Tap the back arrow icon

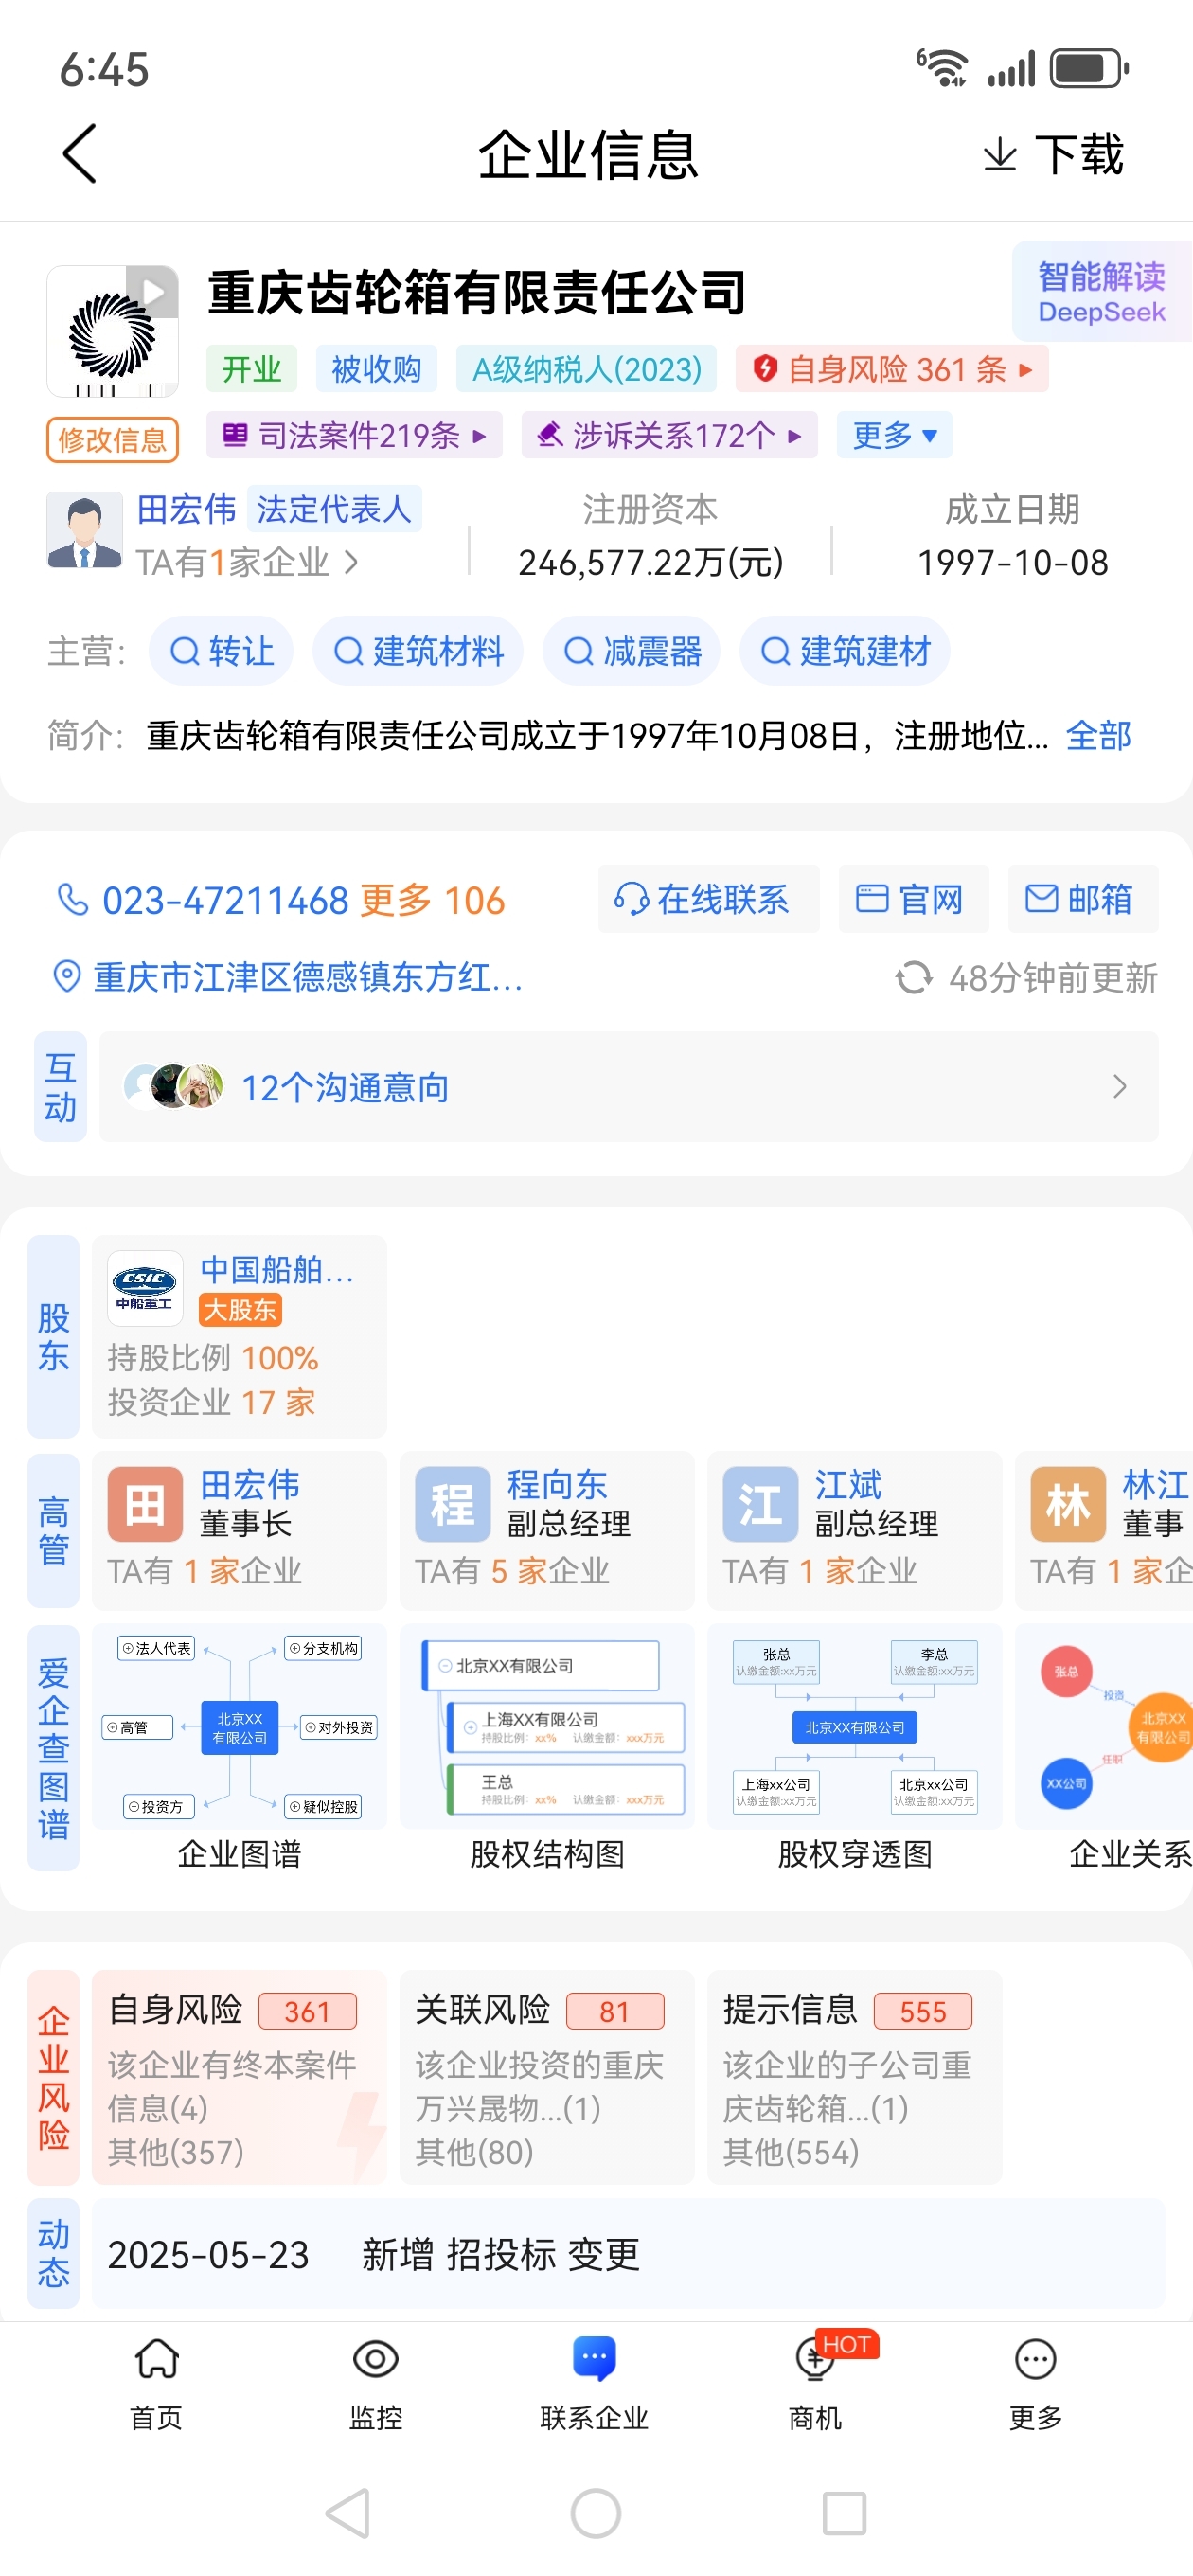pos(79,154)
